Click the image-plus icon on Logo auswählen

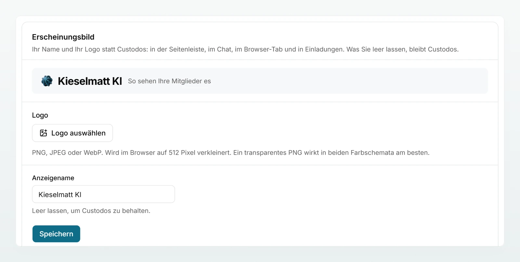pos(44,133)
